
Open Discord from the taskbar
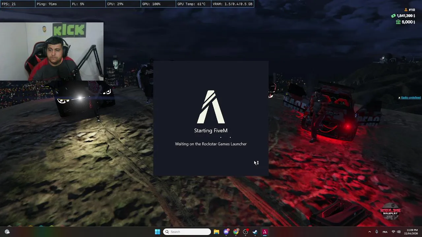pyautogui.click(x=226, y=232)
